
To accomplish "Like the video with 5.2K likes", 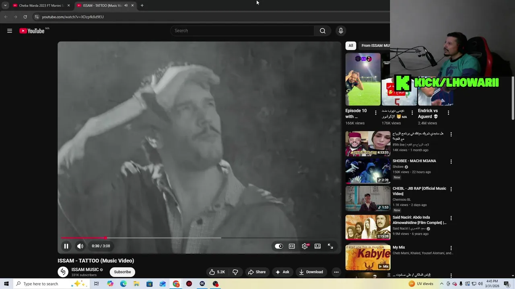I will pyautogui.click(x=217, y=272).
